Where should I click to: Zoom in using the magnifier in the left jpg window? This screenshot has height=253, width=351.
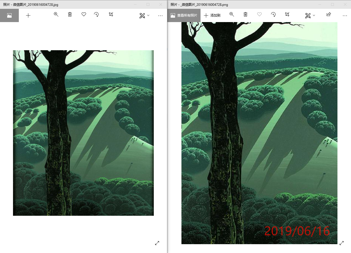click(56, 15)
